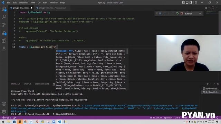This screenshot has height=124, width=221.
Task: Open status bar notifications bell
Action: pyautogui.click(x=217, y=118)
